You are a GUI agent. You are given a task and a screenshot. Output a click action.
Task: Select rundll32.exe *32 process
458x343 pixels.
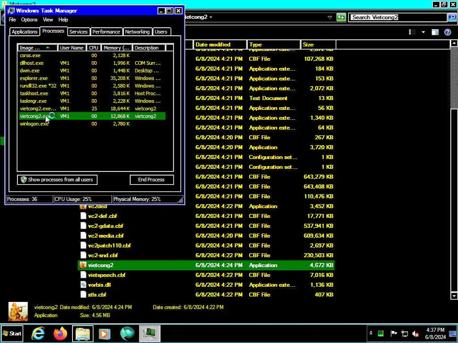92,86
